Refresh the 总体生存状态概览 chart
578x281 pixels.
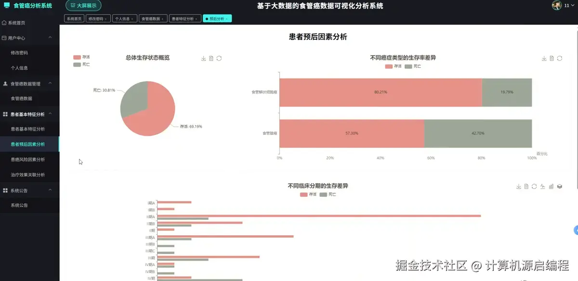click(x=220, y=58)
